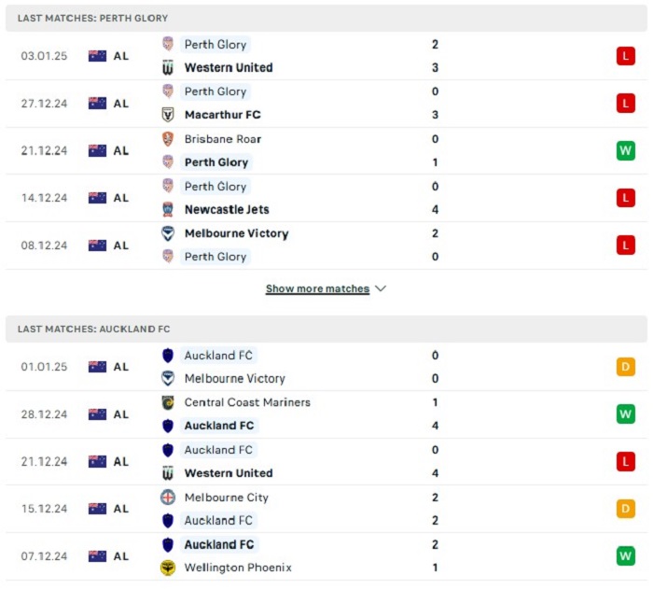
Task: Click the Western United crest in 03.01.25 match
Action: pos(168,67)
